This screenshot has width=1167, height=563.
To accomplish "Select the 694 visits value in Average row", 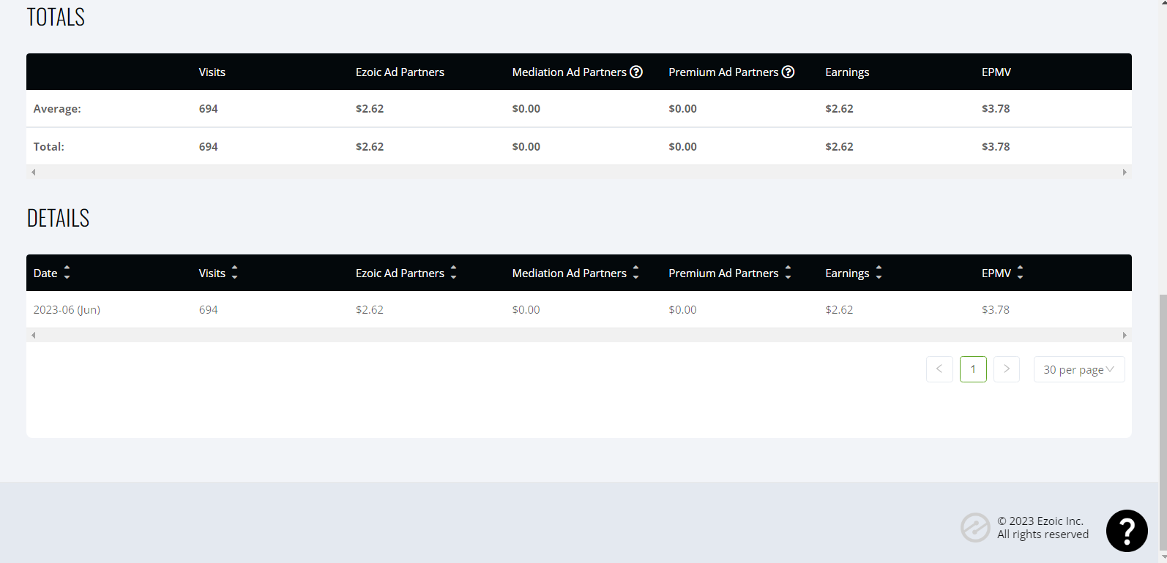I will [x=209, y=109].
